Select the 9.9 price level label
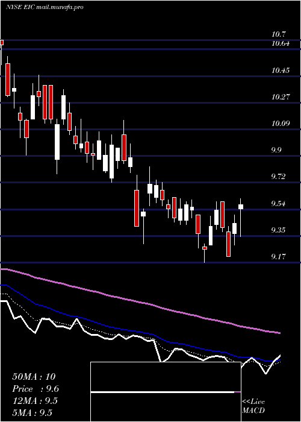Viewport: 301px width, 422px height. (278, 150)
